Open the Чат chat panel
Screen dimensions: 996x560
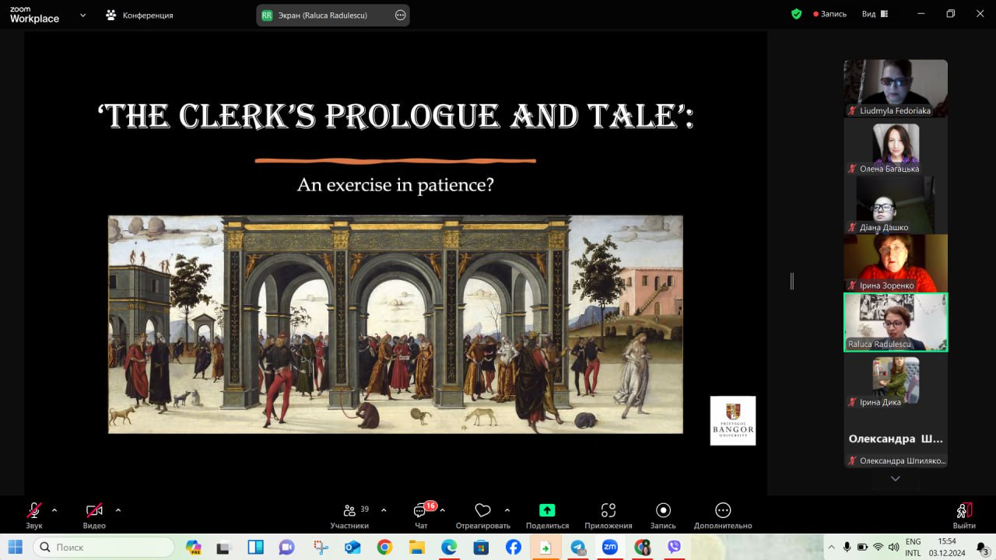pyautogui.click(x=421, y=515)
